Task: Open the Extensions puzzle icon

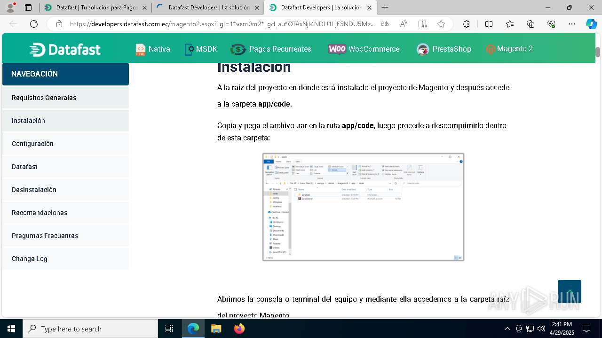Action: pyautogui.click(x=466, y=24)
